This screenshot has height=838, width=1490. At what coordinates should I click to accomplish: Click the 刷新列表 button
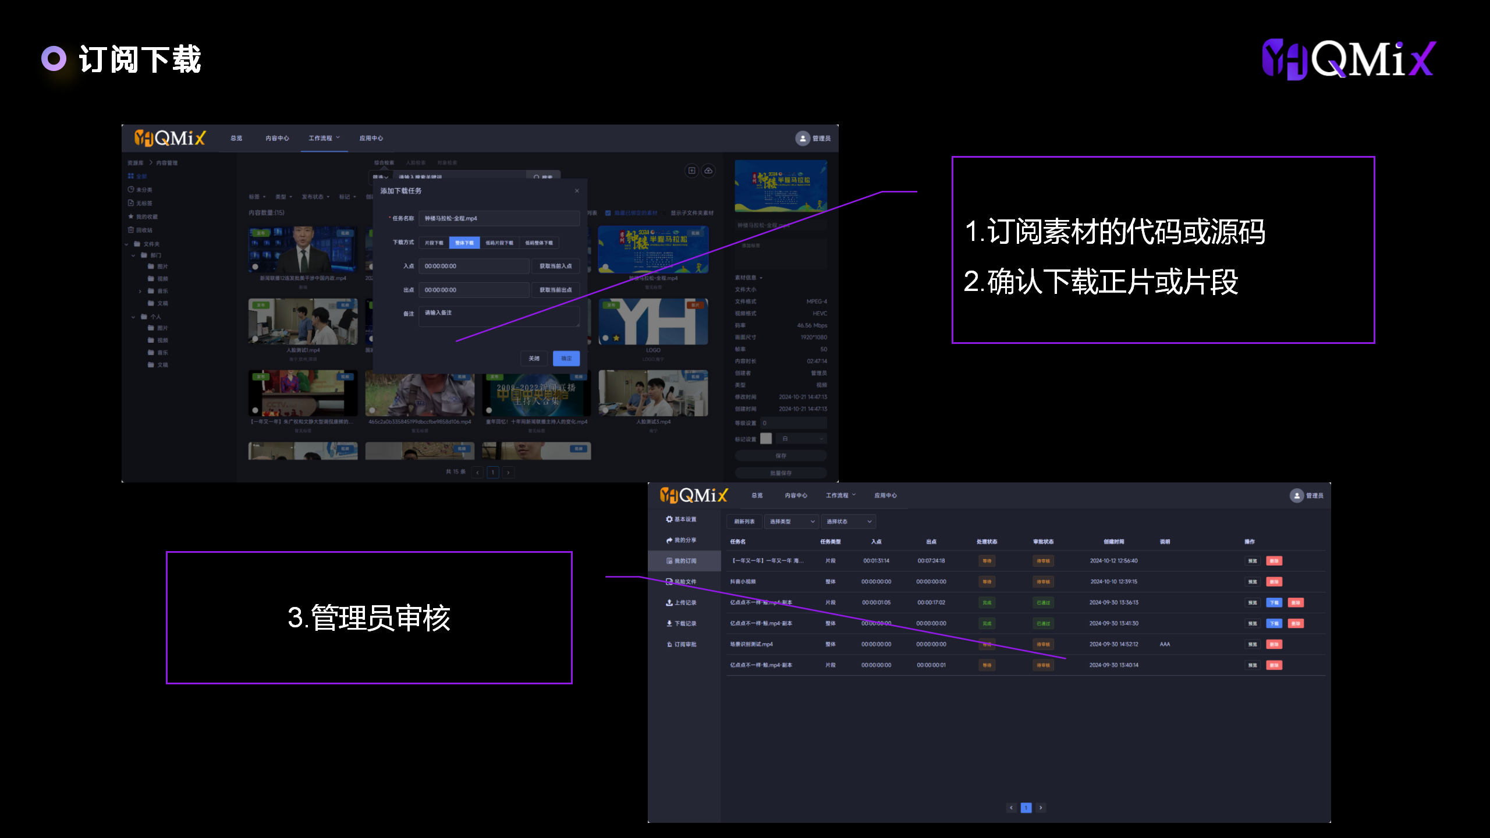click(744, 521)
